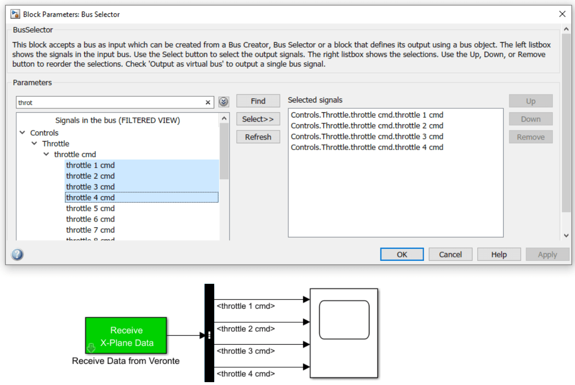
Task: Close the Block Parameters dialog
Action: tap(563, 14)
